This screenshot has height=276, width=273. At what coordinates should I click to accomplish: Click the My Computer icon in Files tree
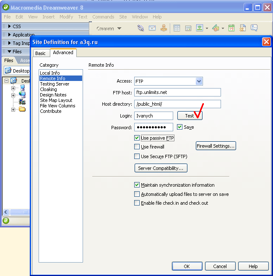coord(22,88)
